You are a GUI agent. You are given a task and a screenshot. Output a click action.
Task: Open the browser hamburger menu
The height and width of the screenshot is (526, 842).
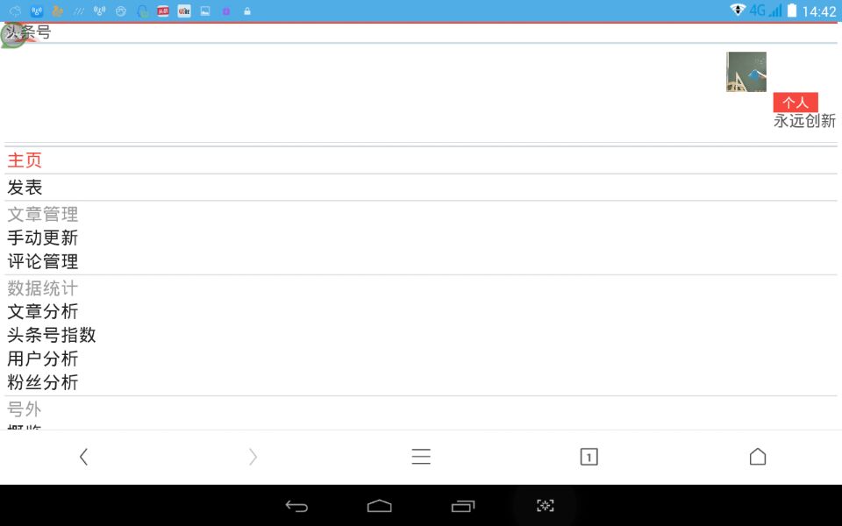(421, 457)
